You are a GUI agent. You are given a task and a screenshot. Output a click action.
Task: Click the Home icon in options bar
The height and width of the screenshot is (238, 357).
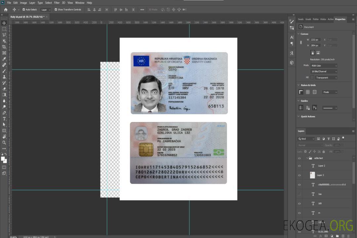(x=6, y=10)
